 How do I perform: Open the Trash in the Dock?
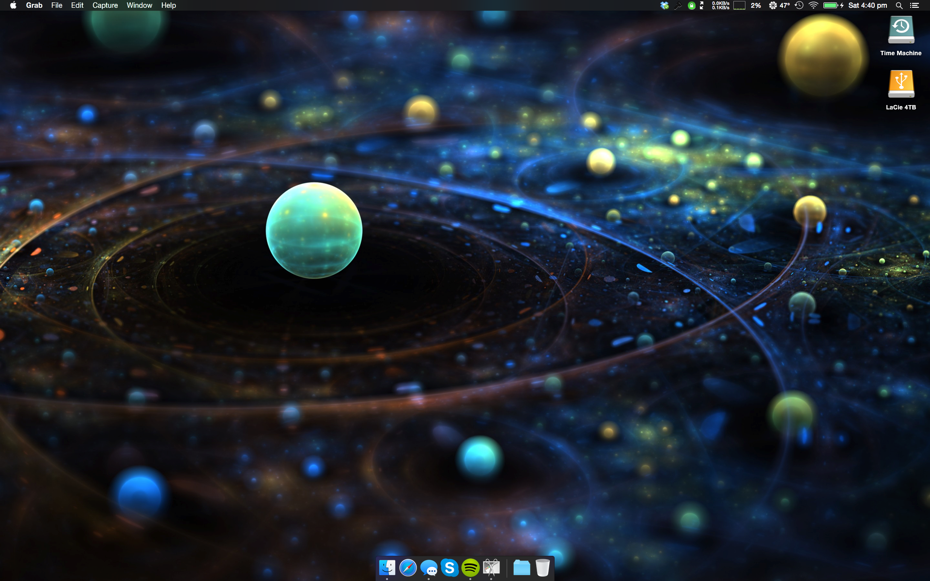pyautogui.click(x=542, y=567)
